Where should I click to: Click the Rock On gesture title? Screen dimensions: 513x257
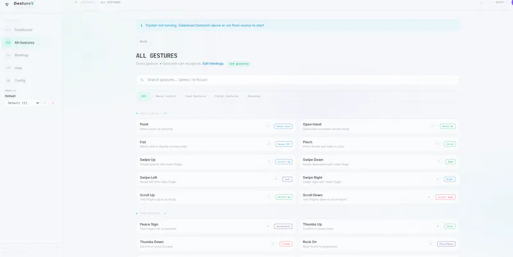[x=310, y=242]
